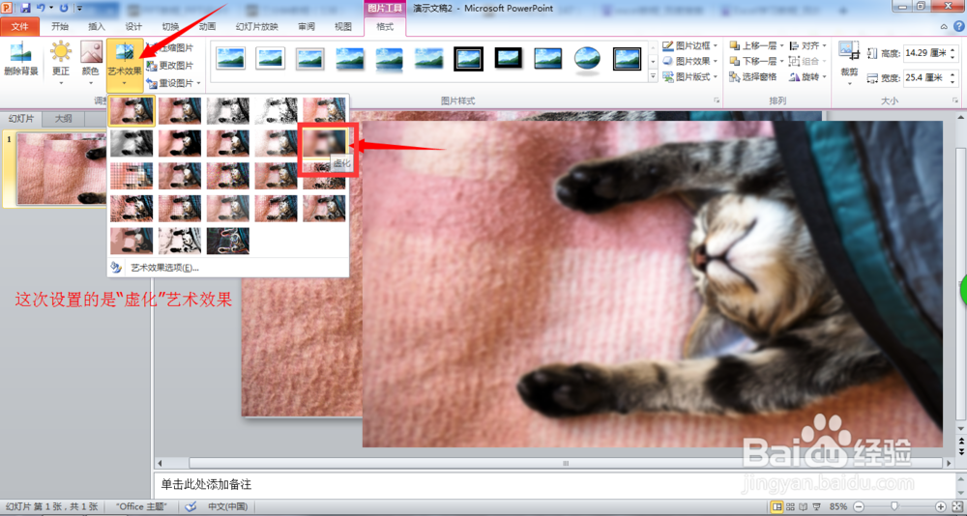Screen dimensions: 967x516
Task: Select slide 1 thumbnail in the slides pane
Action: pos(61,169)
